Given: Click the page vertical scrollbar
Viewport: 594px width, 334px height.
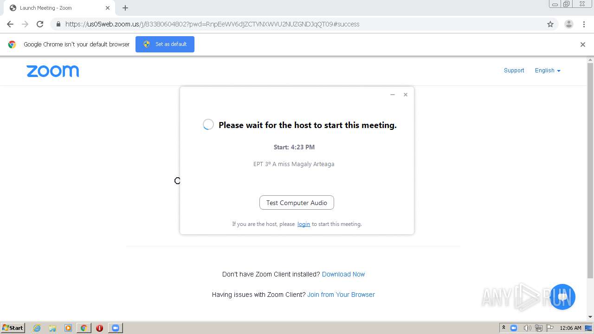Looking at the screenshot, I should (x=590, y=170).
